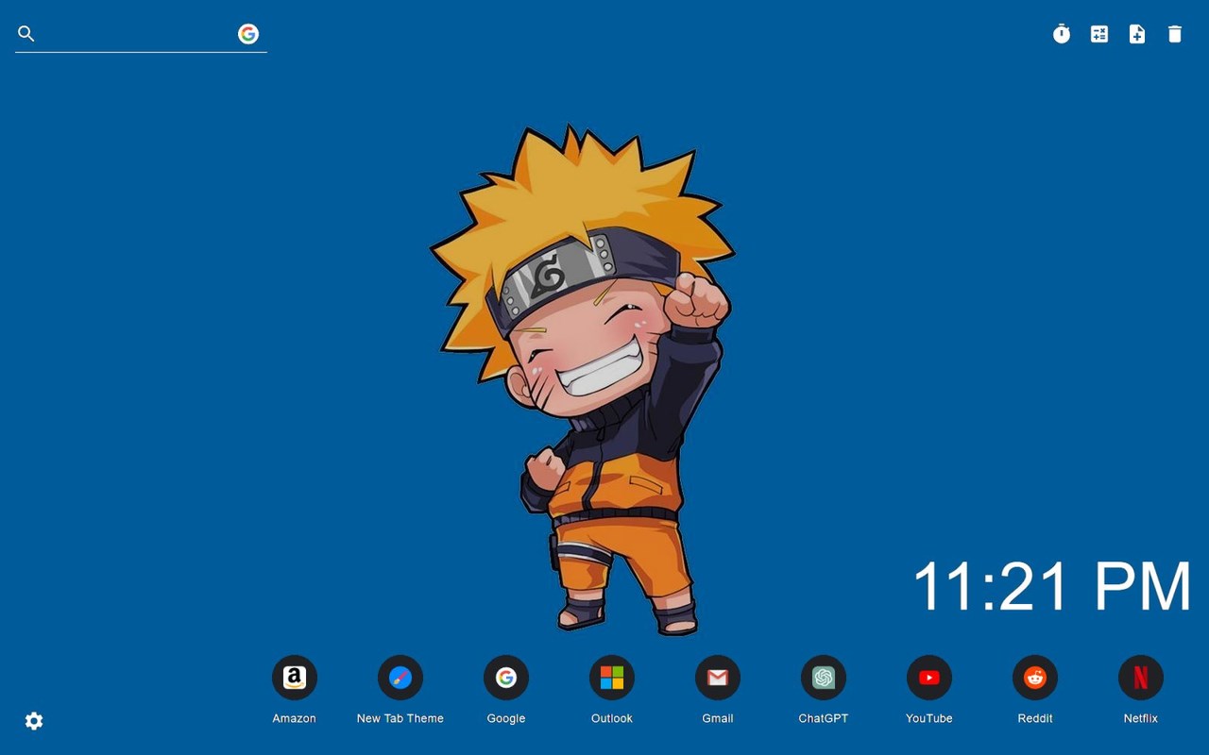Click the Amazon text label
Viewport: 1209px width, 755px height.
point(295,718)
